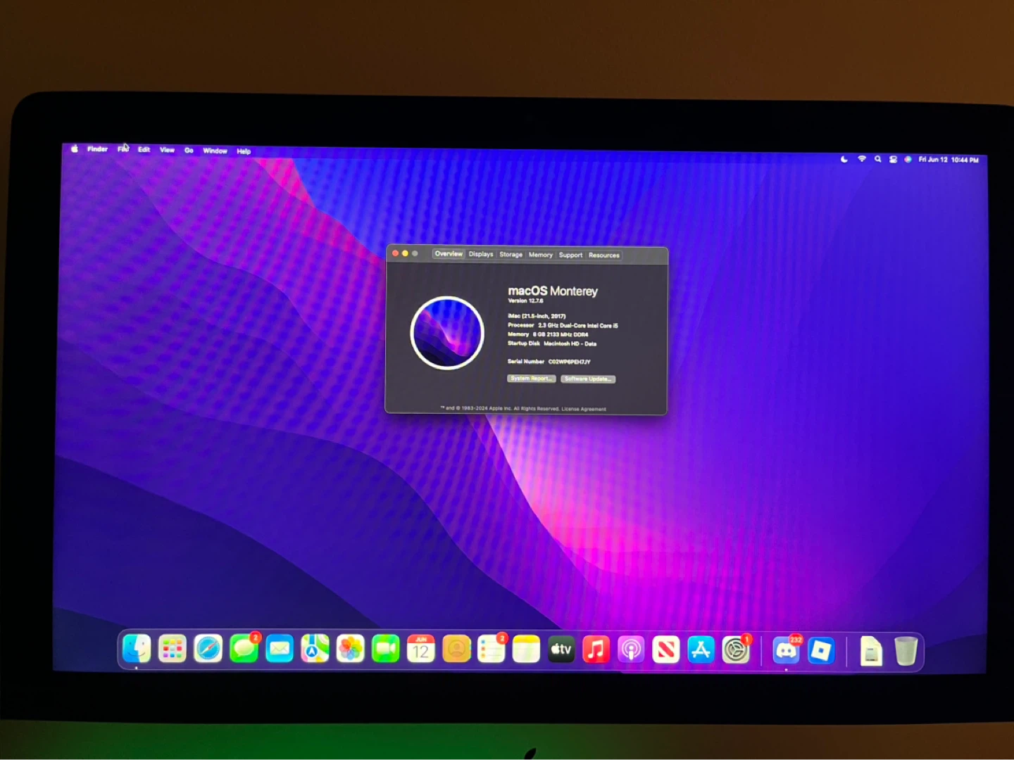1014x760 pixels.
Task: Select the Overview tab
Action: tap(449, 254)
